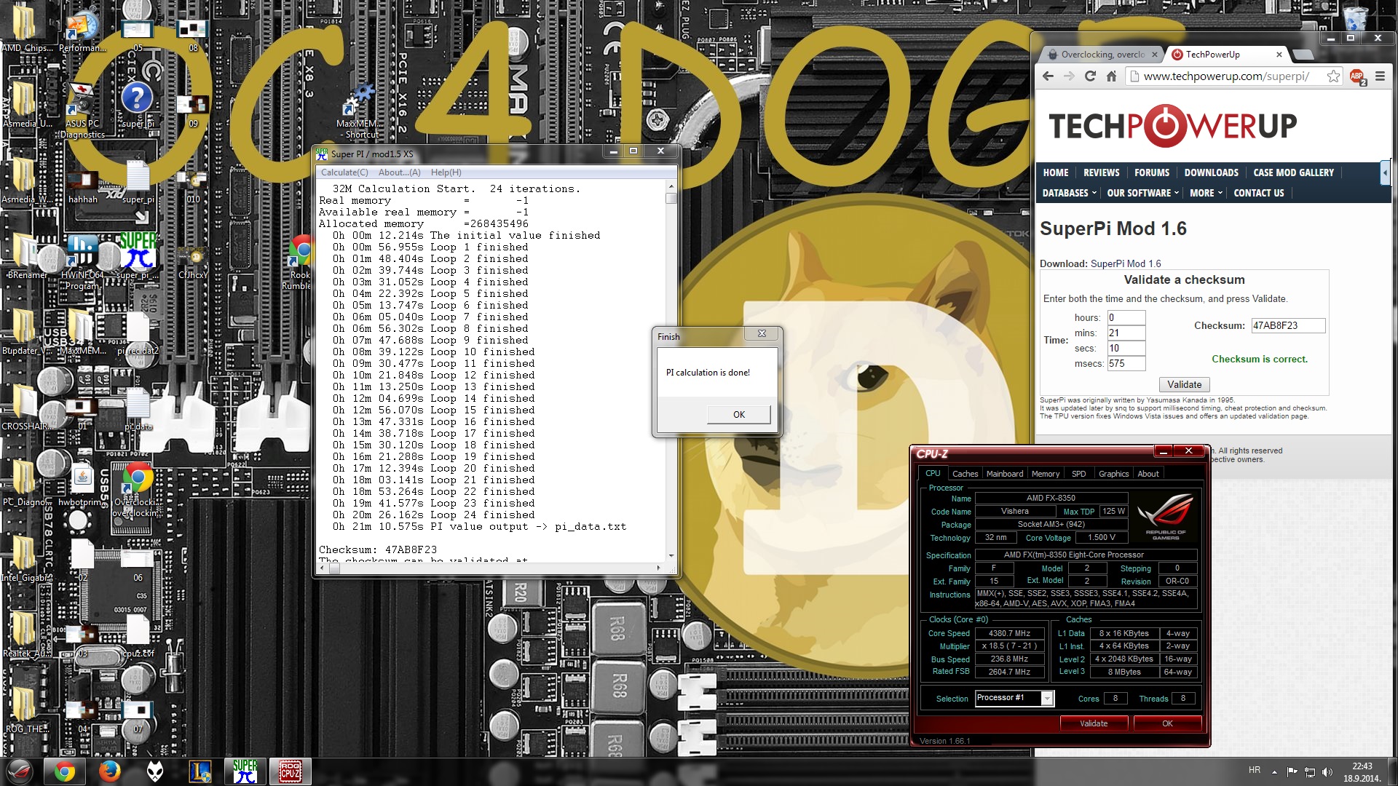This screenshot has width=1398, height=786.
Task: Open the CONTACT US link
Action: point(1258,193)
